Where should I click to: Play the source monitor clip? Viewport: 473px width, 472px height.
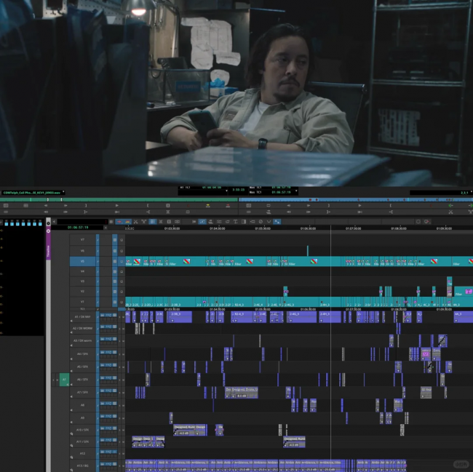[x=116, y=206]
